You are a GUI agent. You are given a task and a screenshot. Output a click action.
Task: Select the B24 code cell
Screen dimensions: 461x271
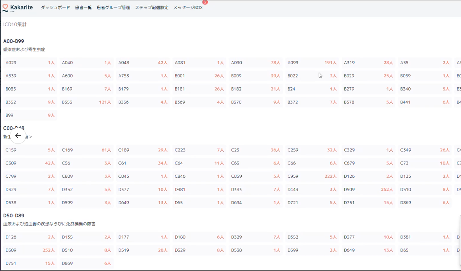pos(312,89)
